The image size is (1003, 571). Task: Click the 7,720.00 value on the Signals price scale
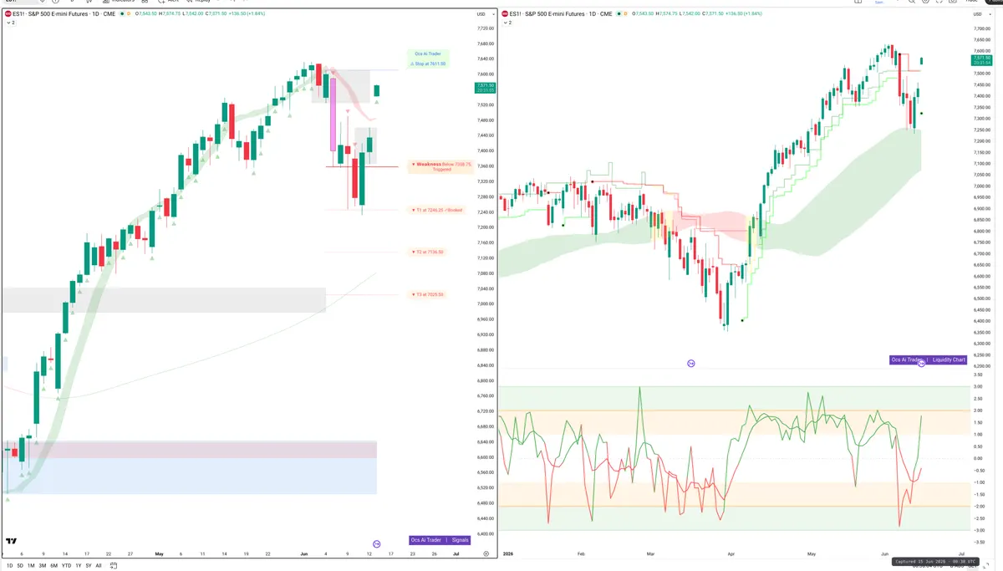(485, 28)
